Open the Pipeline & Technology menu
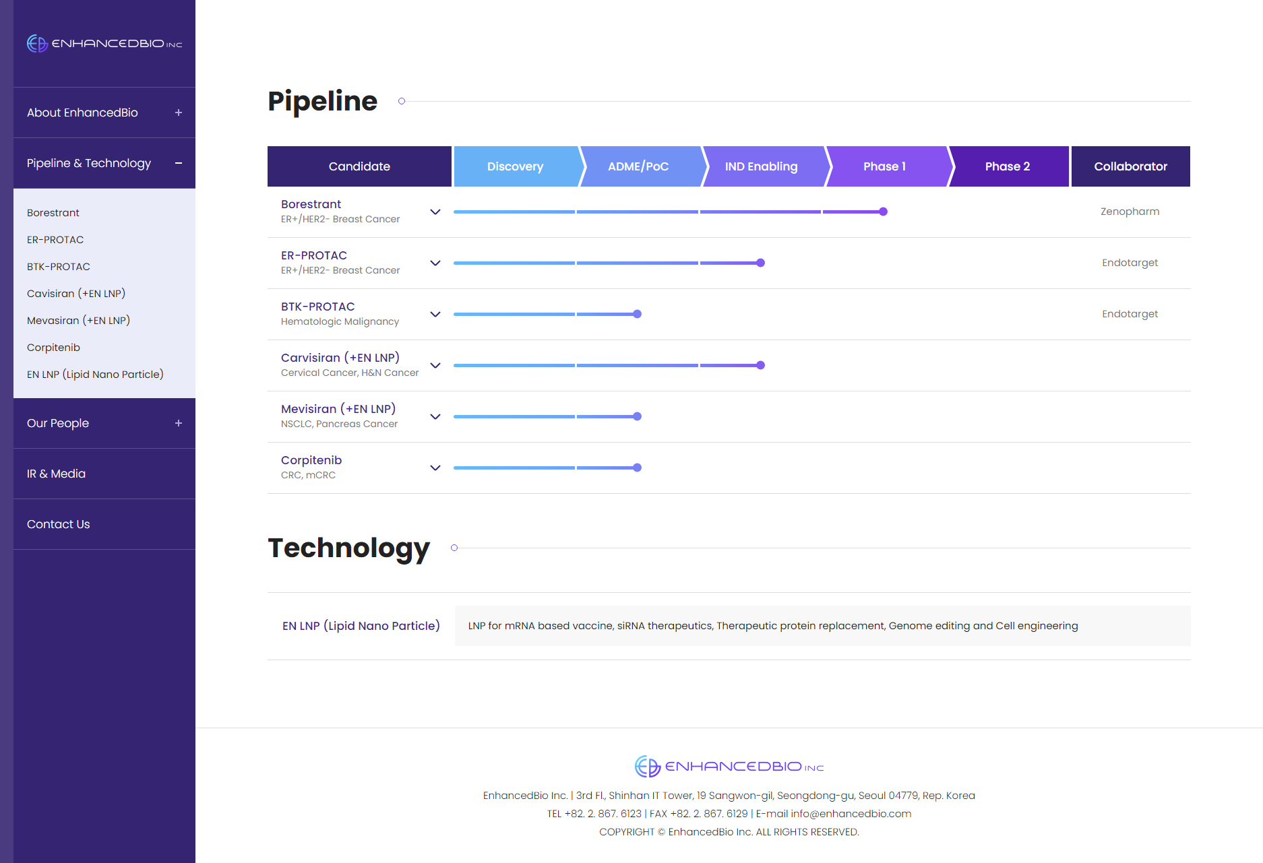Viewport: 1263px width, 863px height. [x=104, y=163]
